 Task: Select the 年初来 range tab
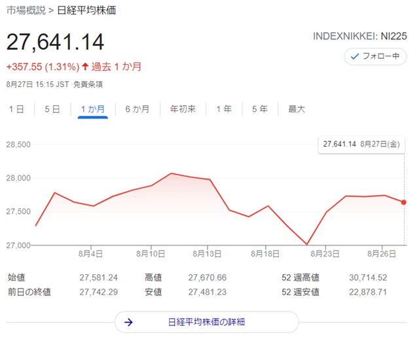tap(183, 109)
